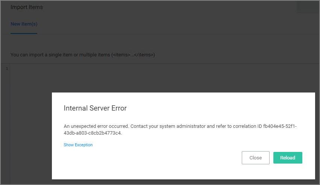Click the green Reload button
The image size is (320, 185).
coord(288,158)
